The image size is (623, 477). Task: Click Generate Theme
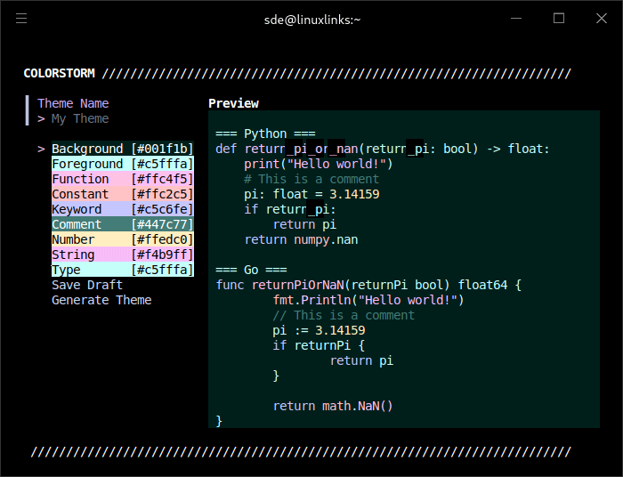click(x=101, y=300)
